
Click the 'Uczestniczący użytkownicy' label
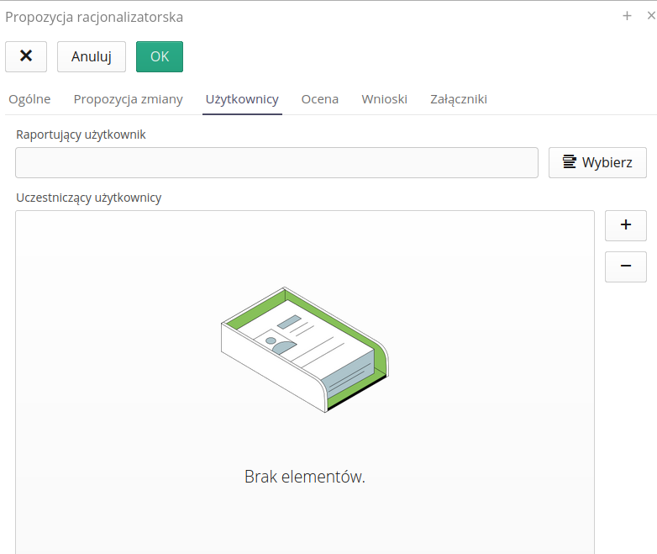88,198
